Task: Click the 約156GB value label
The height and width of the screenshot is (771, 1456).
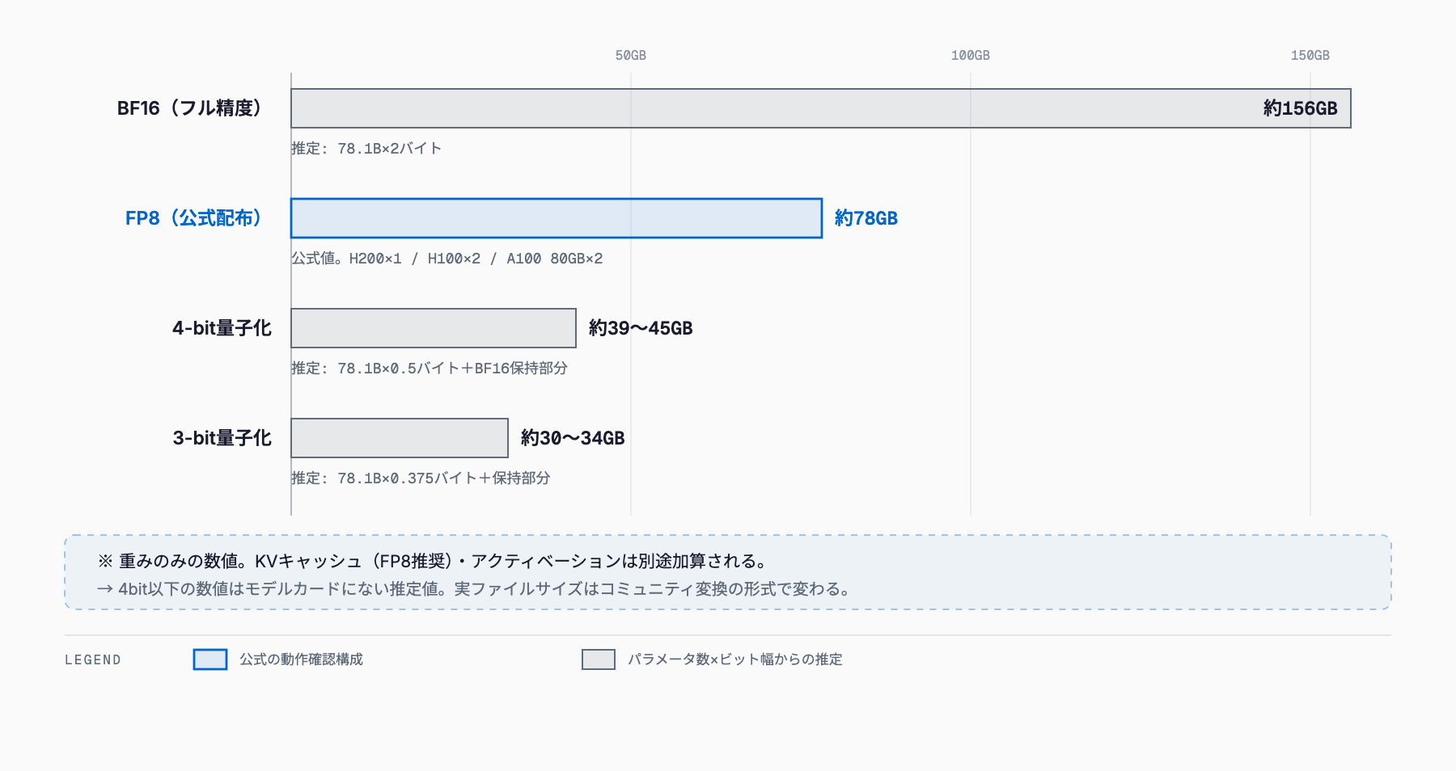Action: [x=1300, y=108]
